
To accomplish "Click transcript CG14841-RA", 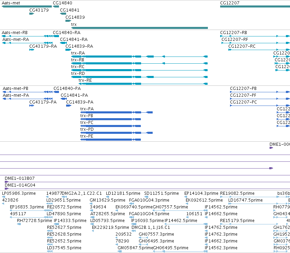I will pyautogui.click(x=63, y=43).
